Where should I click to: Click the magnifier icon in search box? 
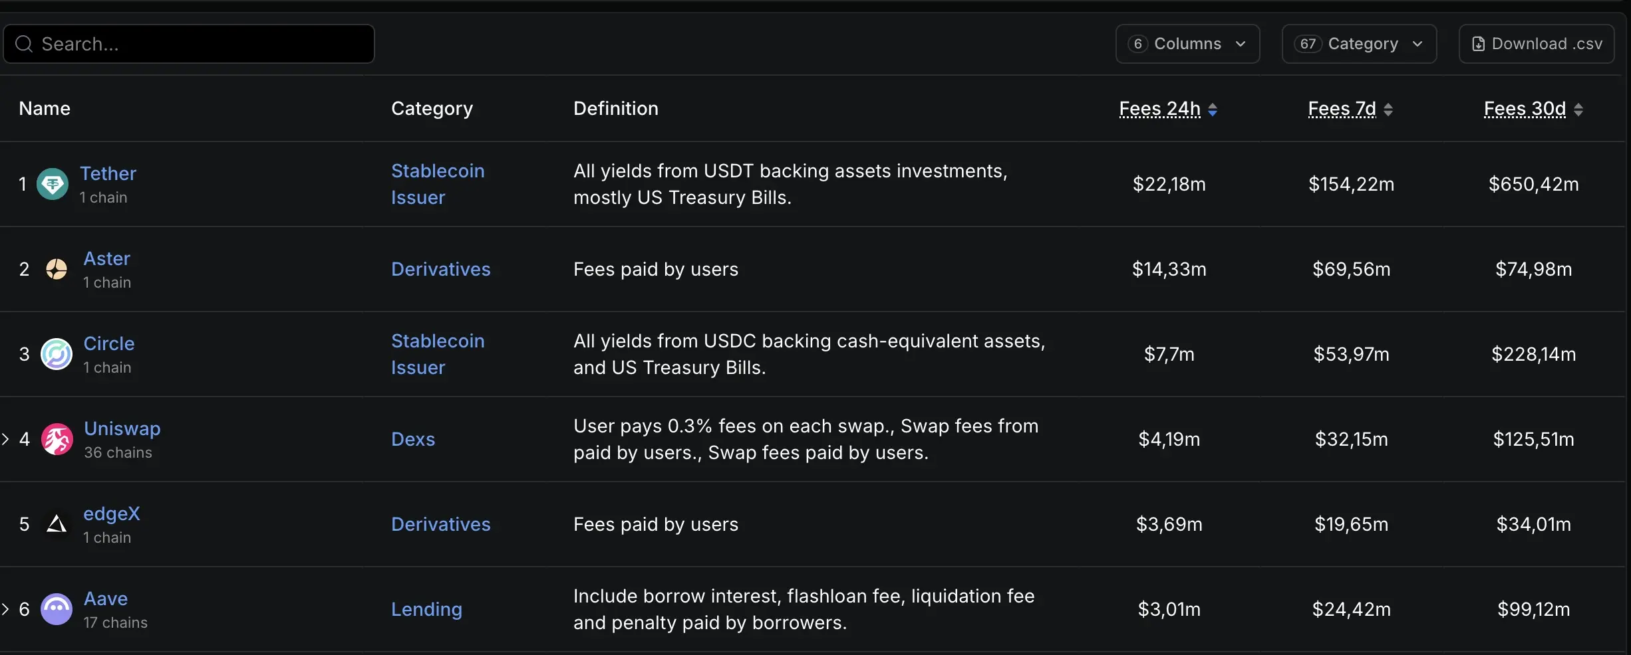[24, 44]
